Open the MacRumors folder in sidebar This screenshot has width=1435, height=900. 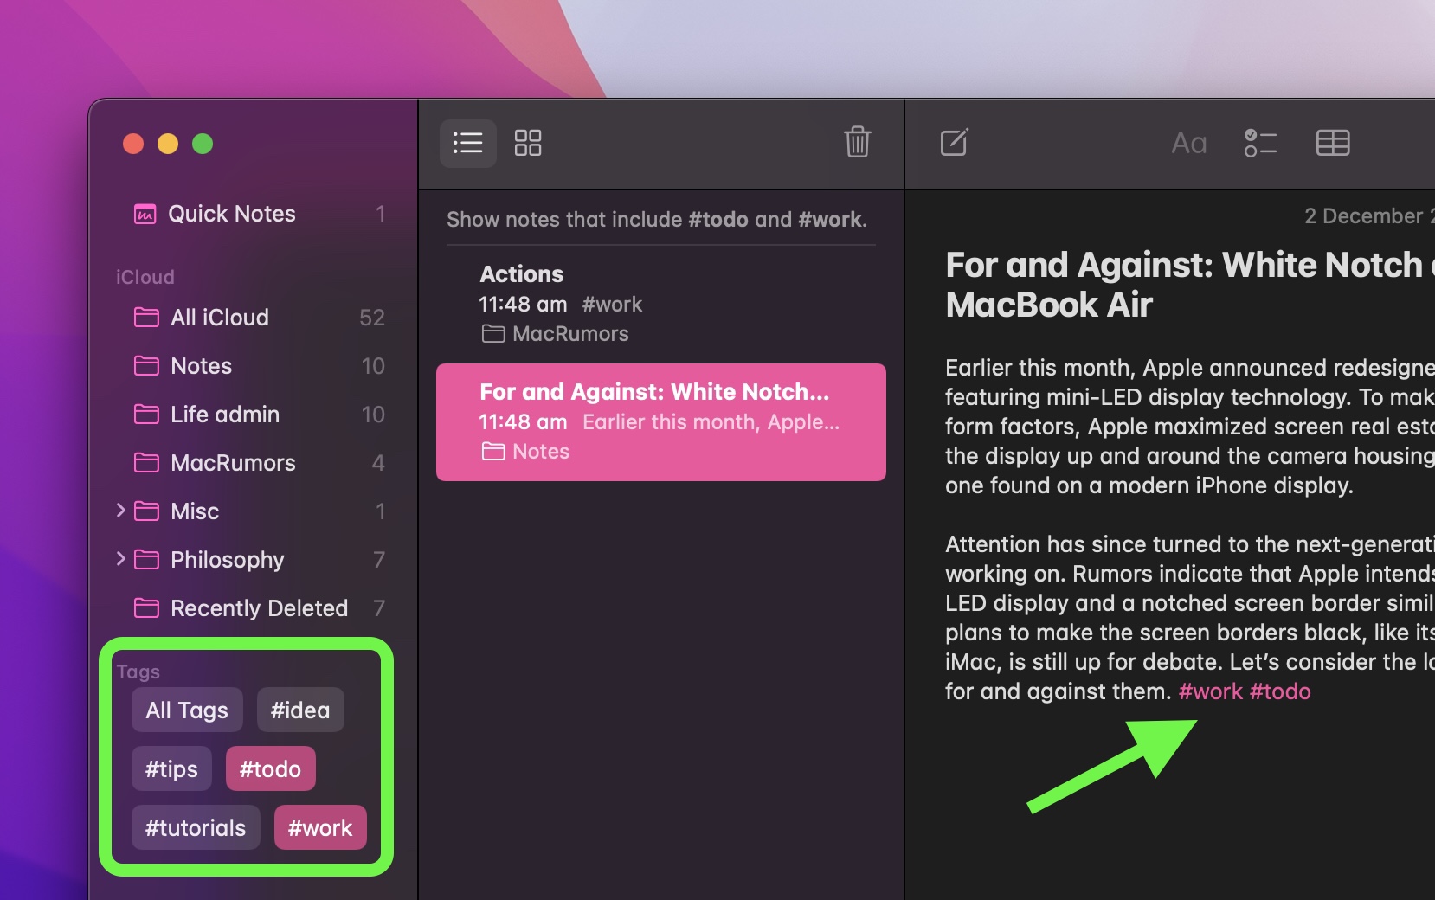click(x=259, y=463)
